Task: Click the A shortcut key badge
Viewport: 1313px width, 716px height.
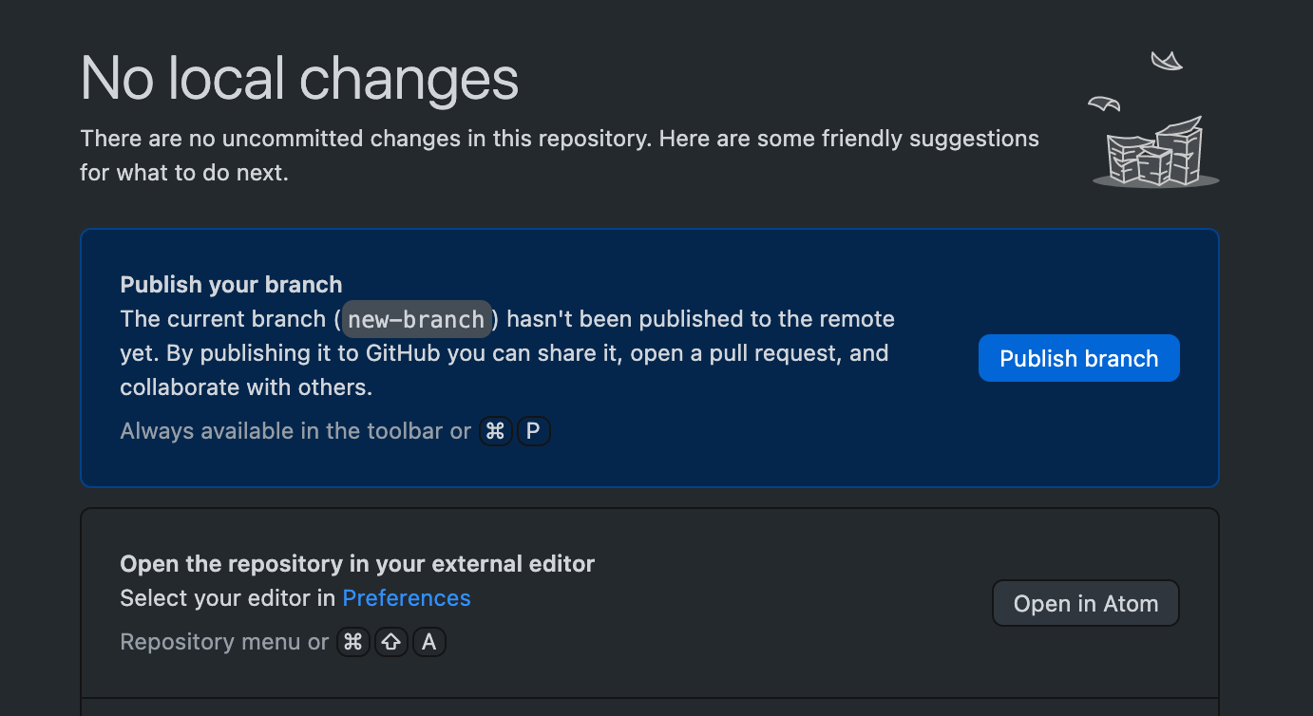Action: click(x=429, y=642)
